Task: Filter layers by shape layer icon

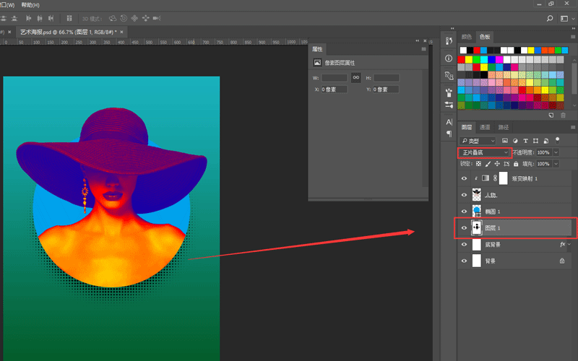Action: 535,141
